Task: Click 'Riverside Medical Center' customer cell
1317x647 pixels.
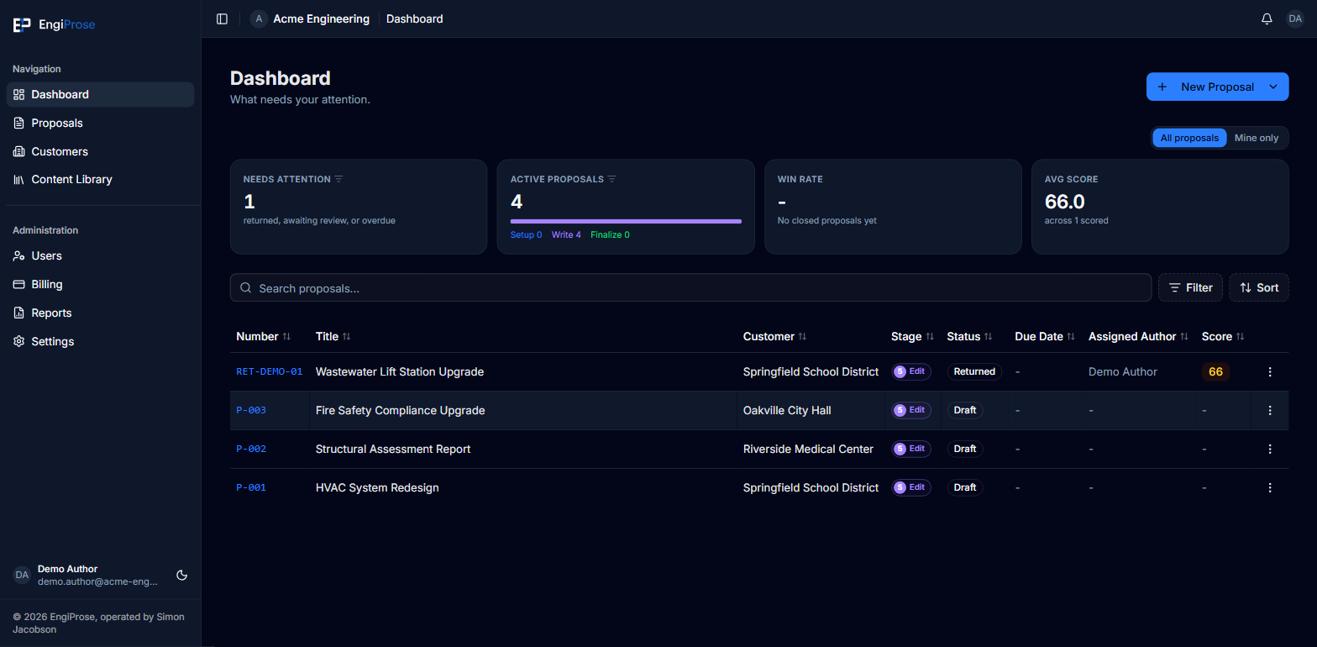Action: pos(808,449)
